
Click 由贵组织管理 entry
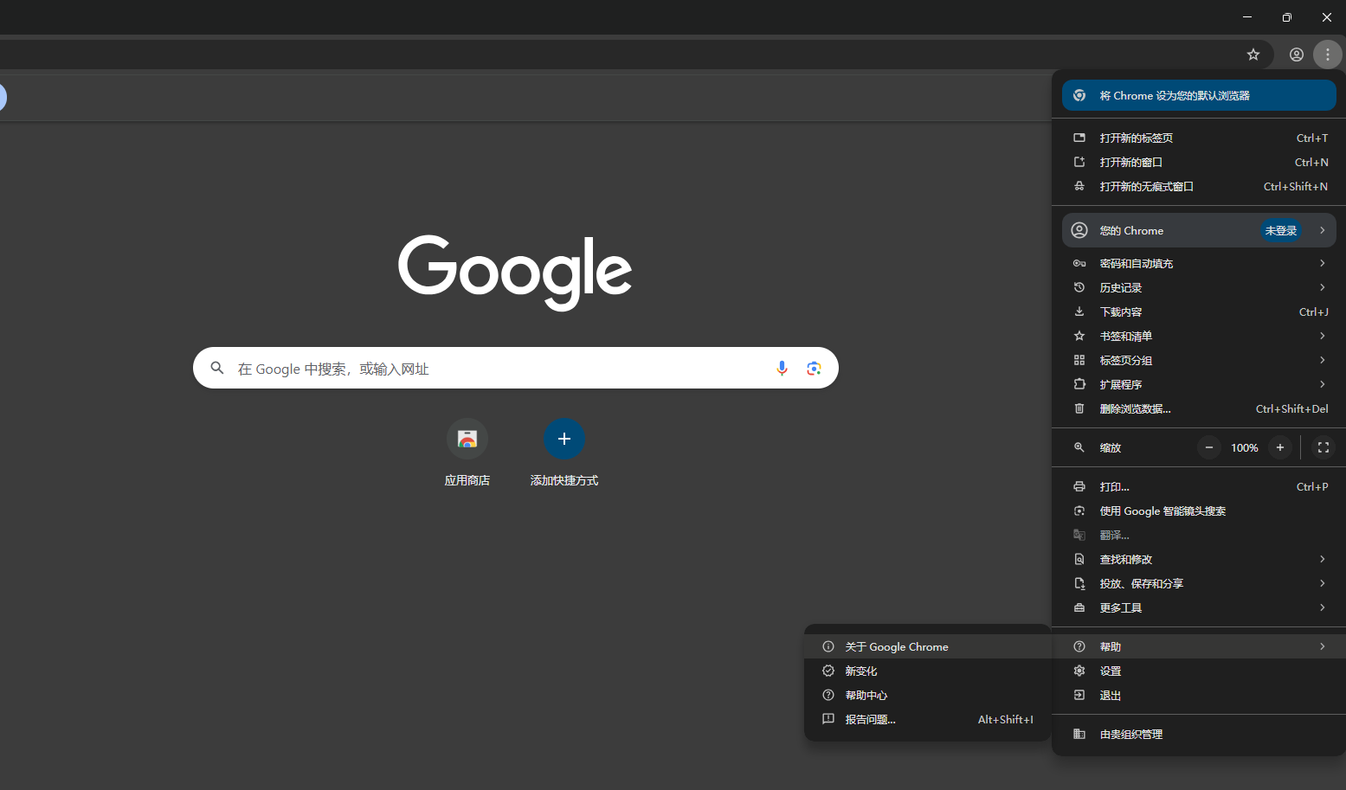(x=1199, y=734)
